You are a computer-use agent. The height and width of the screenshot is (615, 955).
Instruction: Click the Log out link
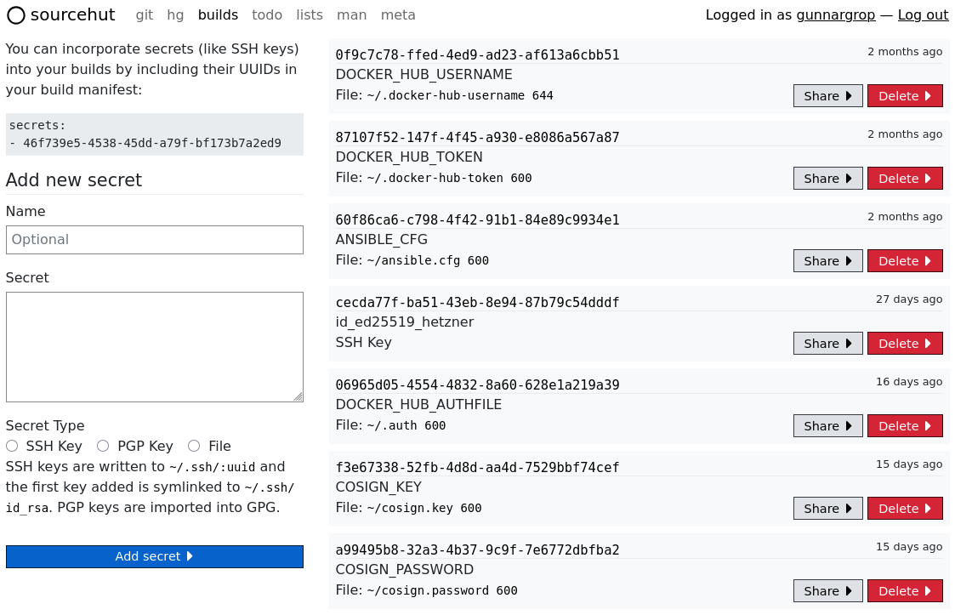click(923, 14)
